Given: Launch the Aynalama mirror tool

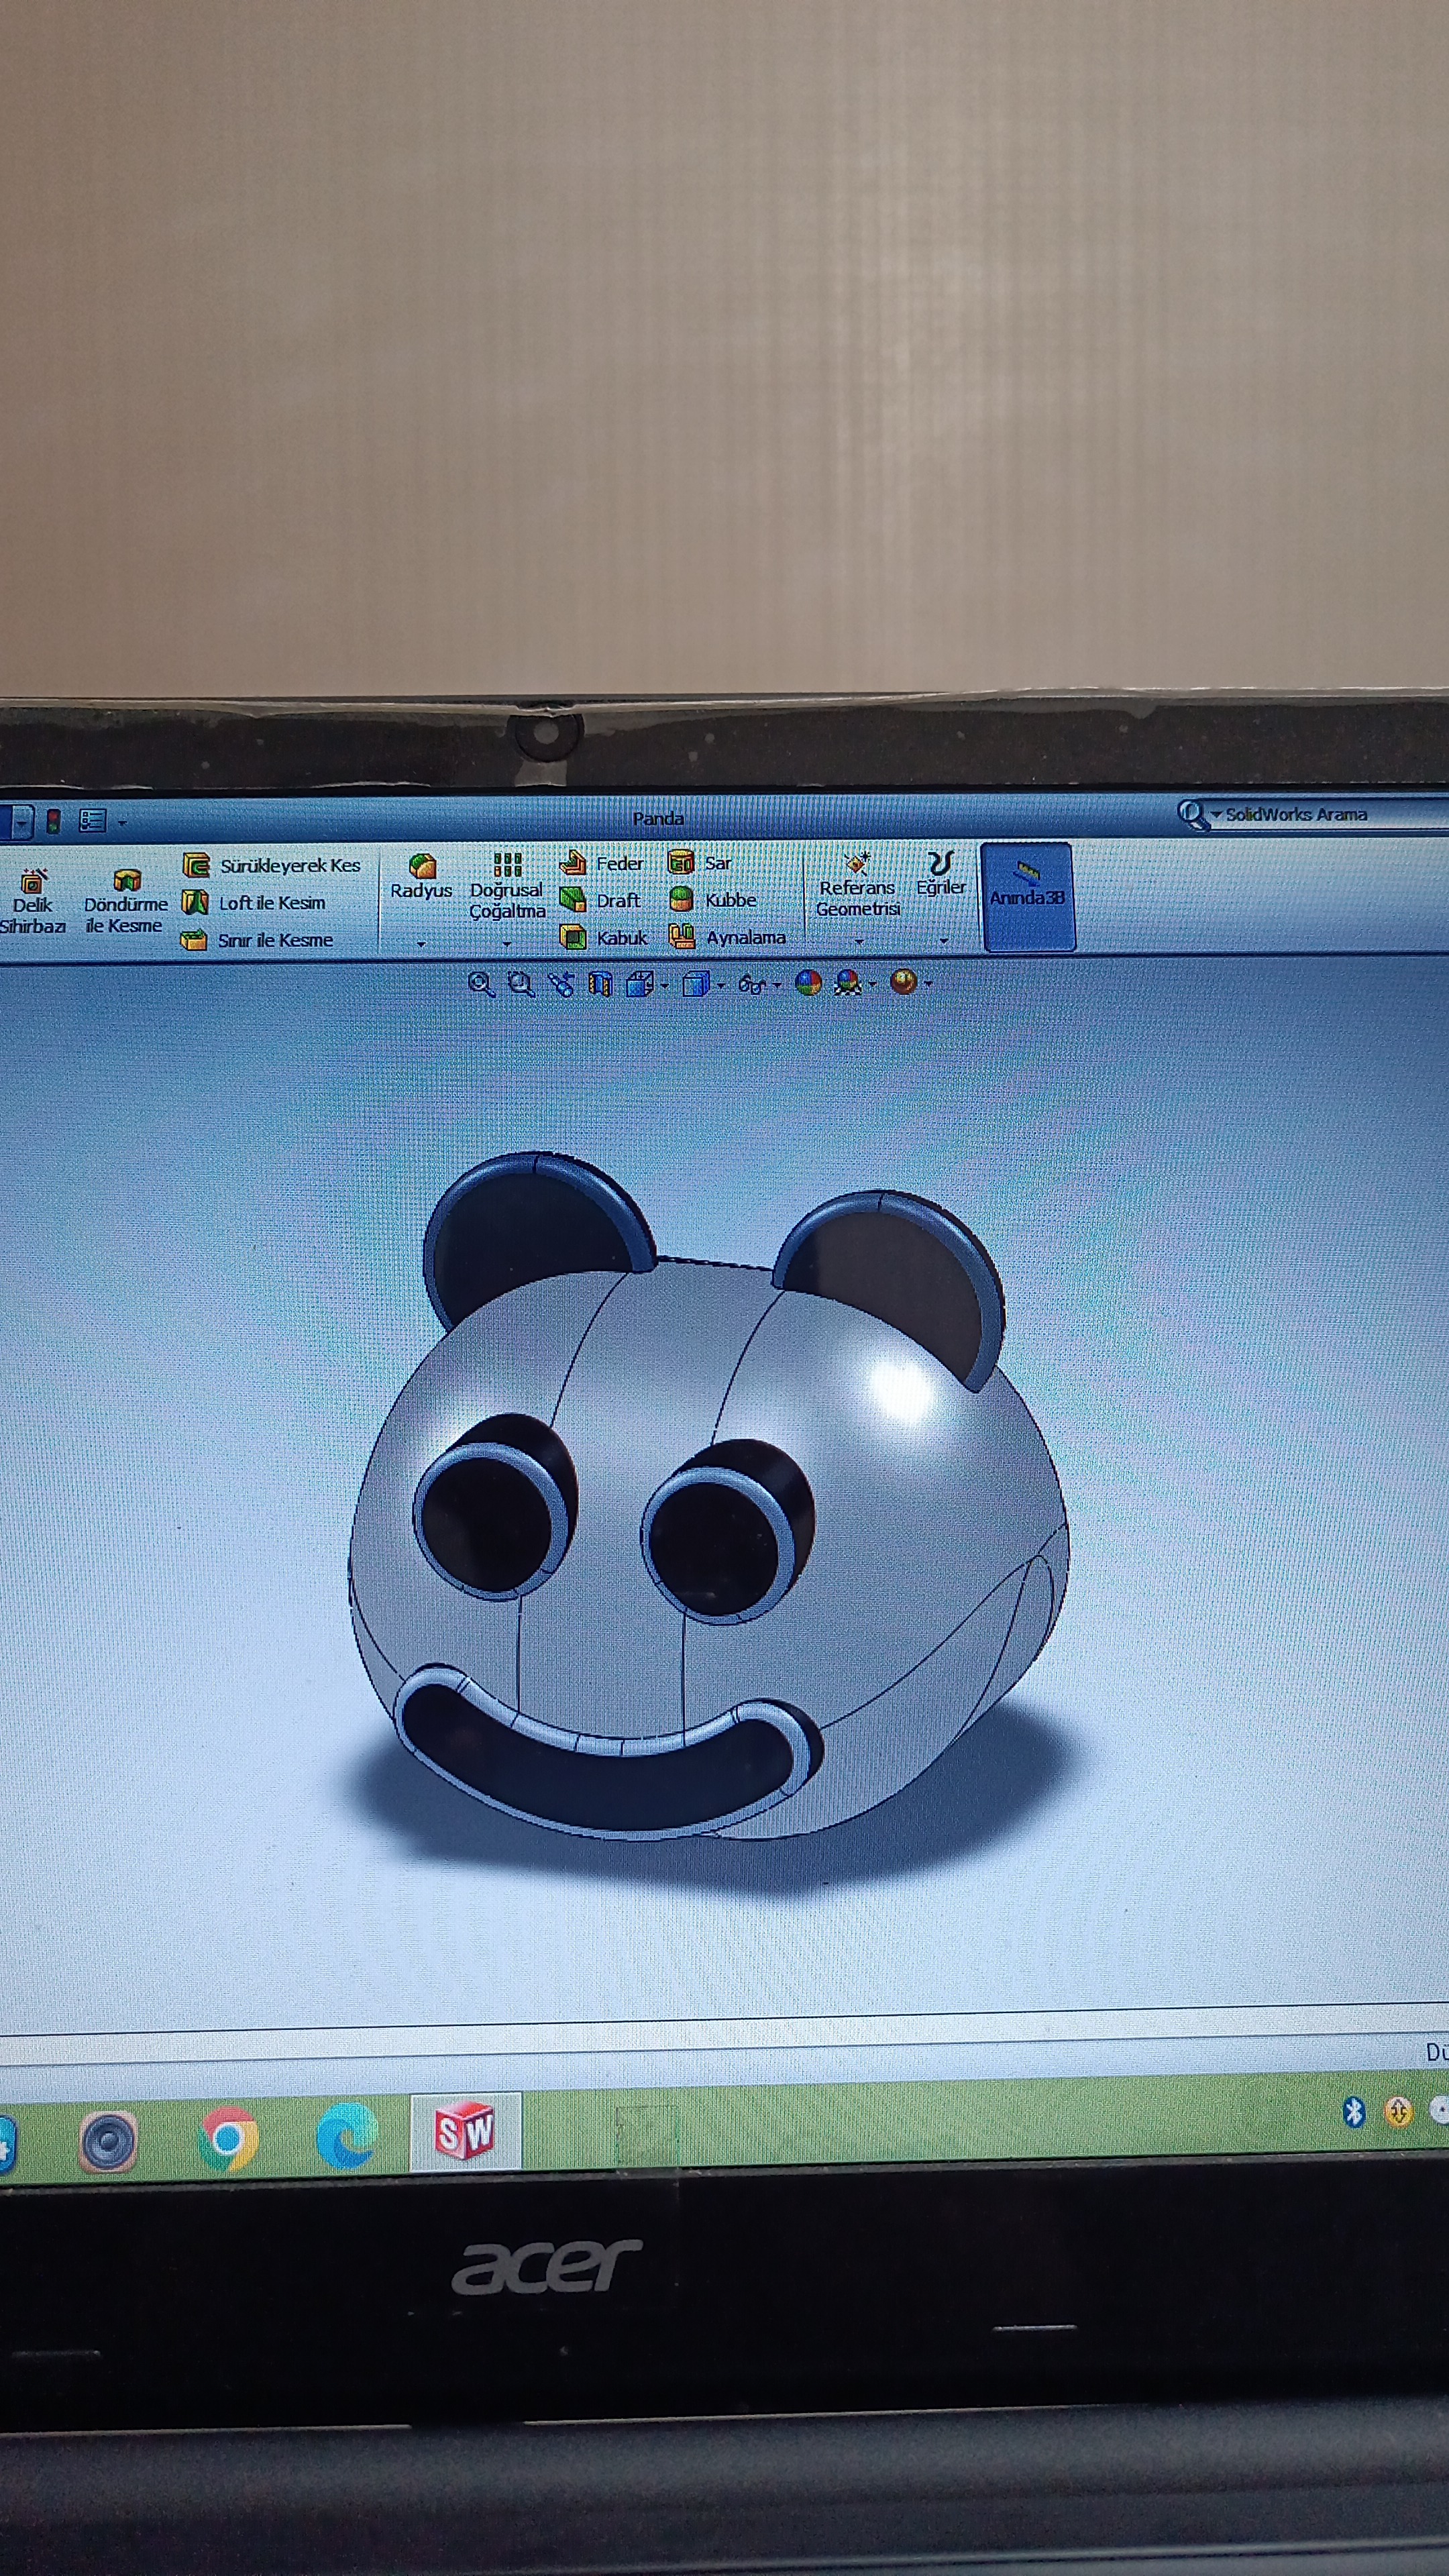Looking at the screenshot, I should click(x=726, y=937).
